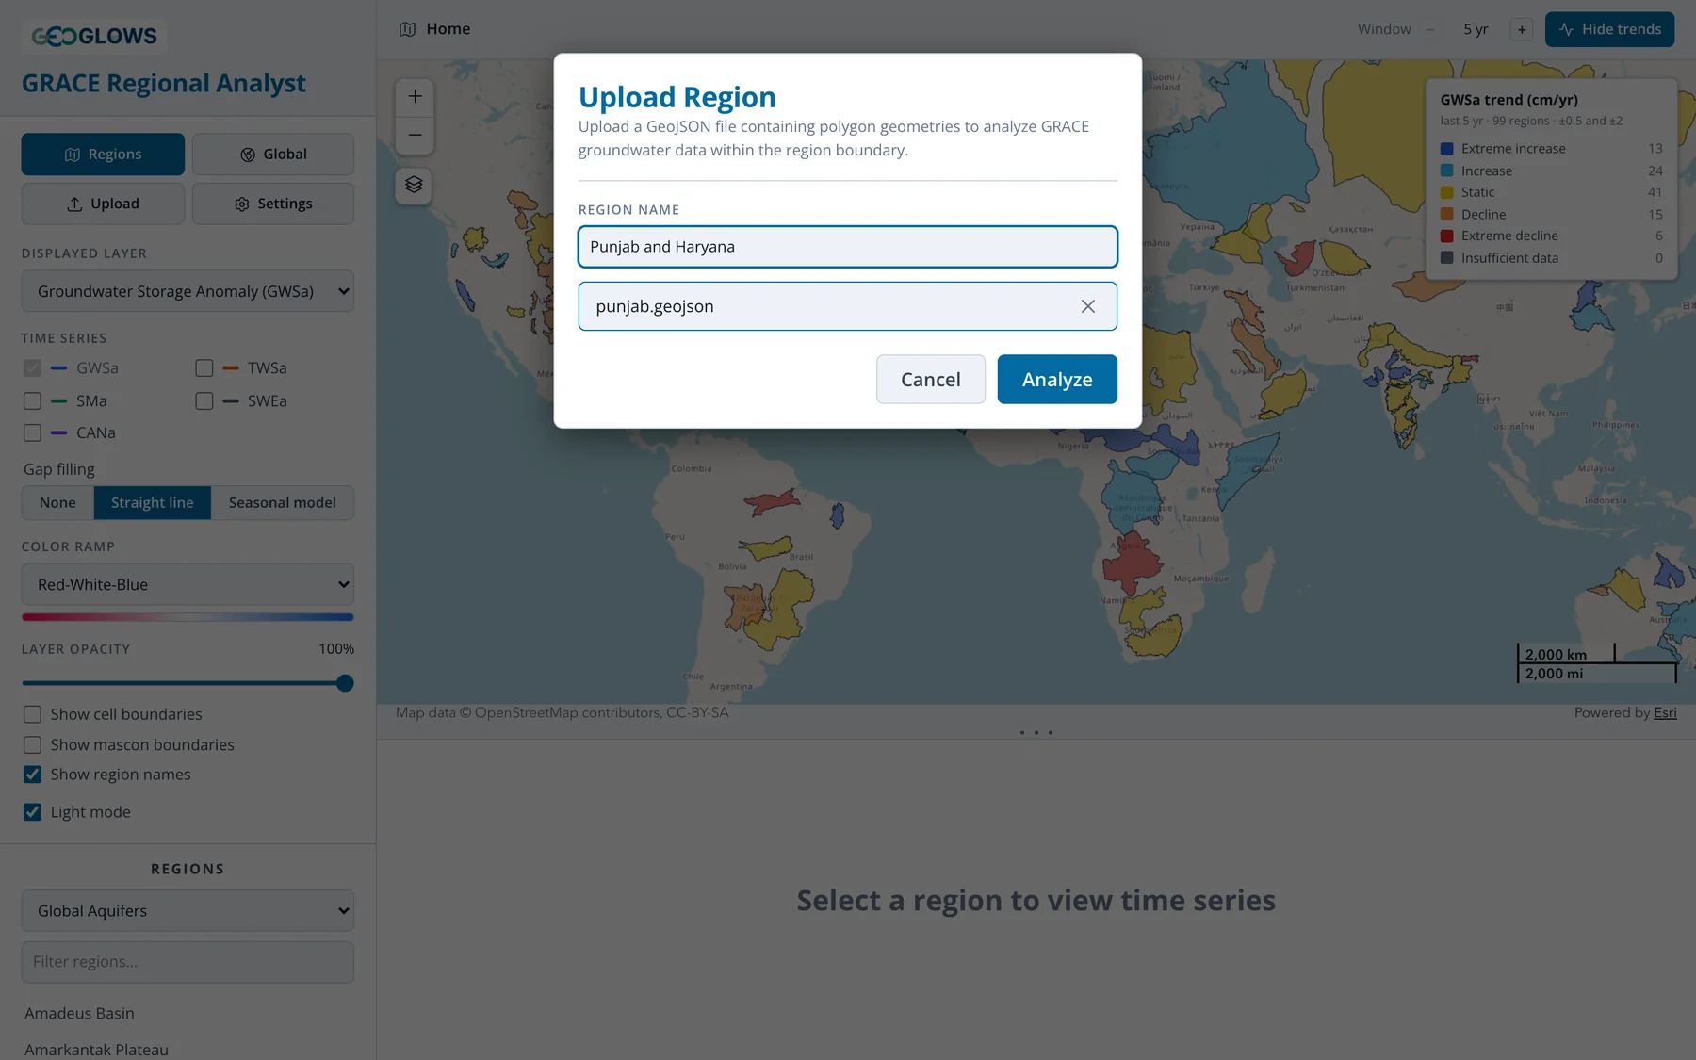The height and width of the screenshot is (1060, 1696).
Task: Open the Global Aquifers regions dropdown
Action: click(x=188, y=911)
